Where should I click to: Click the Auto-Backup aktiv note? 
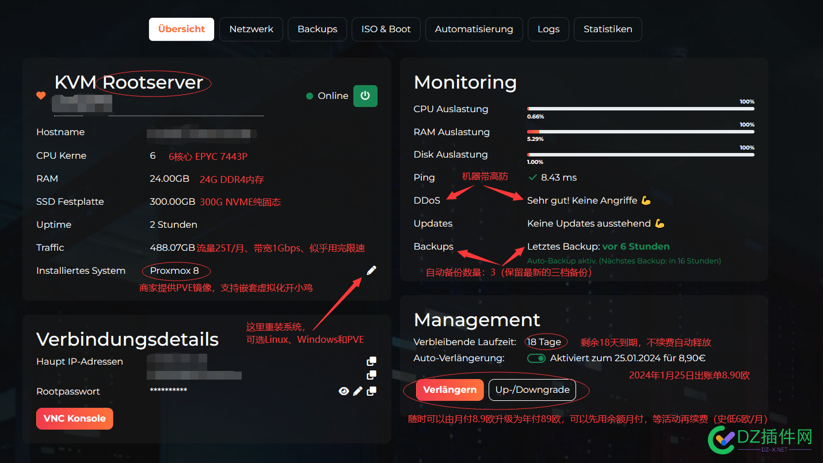pyautogui.click(x=624, y=261)
